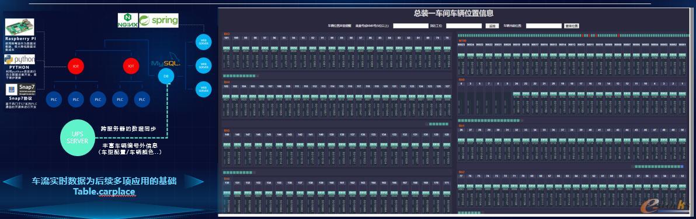Click the 车辆位置声音提醒 label

pos(340,26)
